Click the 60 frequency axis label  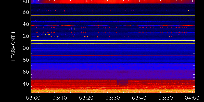coord(26,72)
